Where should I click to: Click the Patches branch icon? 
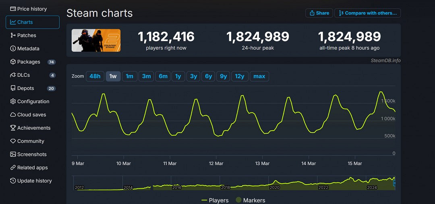[x=13, y=35]
